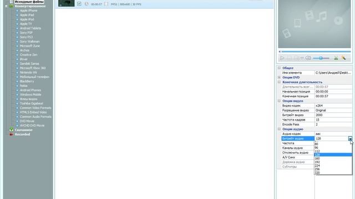Select the DVD Movie preset
The width and height of the screenshot is (355, 199).
(x=27, y=121)
